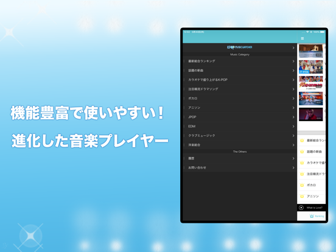Click the crown icon beside カラオケで盛 in the white list

pyautogui.click(x=302, y=163)
